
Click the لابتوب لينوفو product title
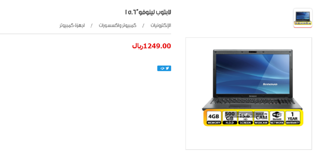click(148, 12)
